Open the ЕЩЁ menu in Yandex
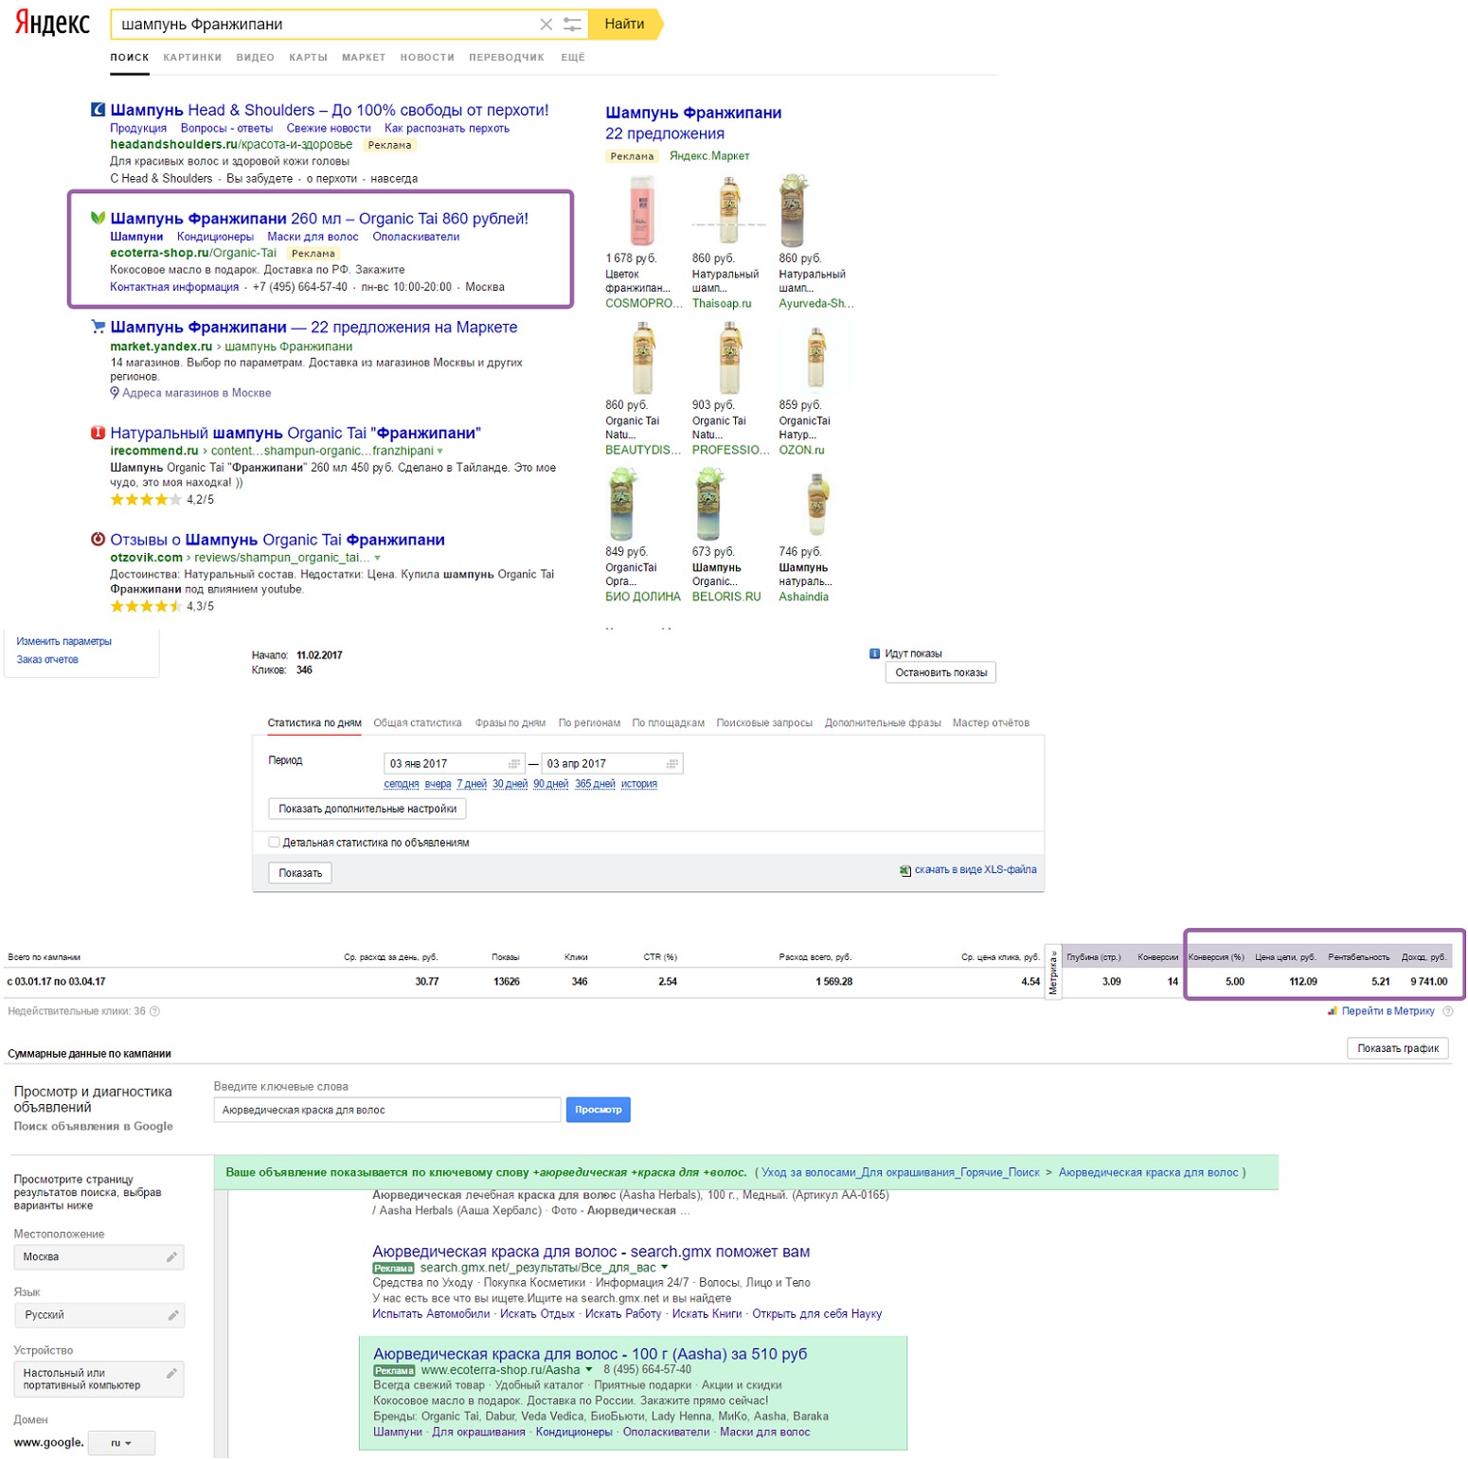 coord(573,58)
